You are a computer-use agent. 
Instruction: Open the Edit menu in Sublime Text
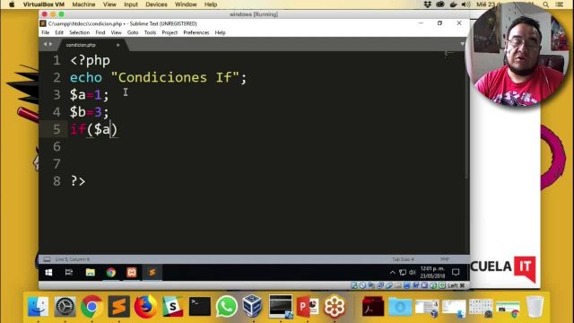[x=59, y=32]
